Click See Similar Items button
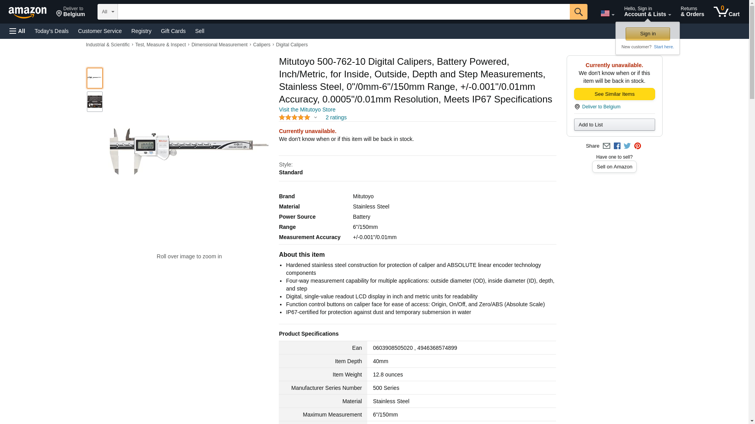 click(614, 94)
